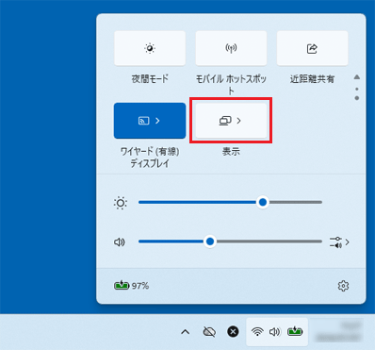Click the 表示 label text
The image size is (375, 350).
tap(231, 152)
